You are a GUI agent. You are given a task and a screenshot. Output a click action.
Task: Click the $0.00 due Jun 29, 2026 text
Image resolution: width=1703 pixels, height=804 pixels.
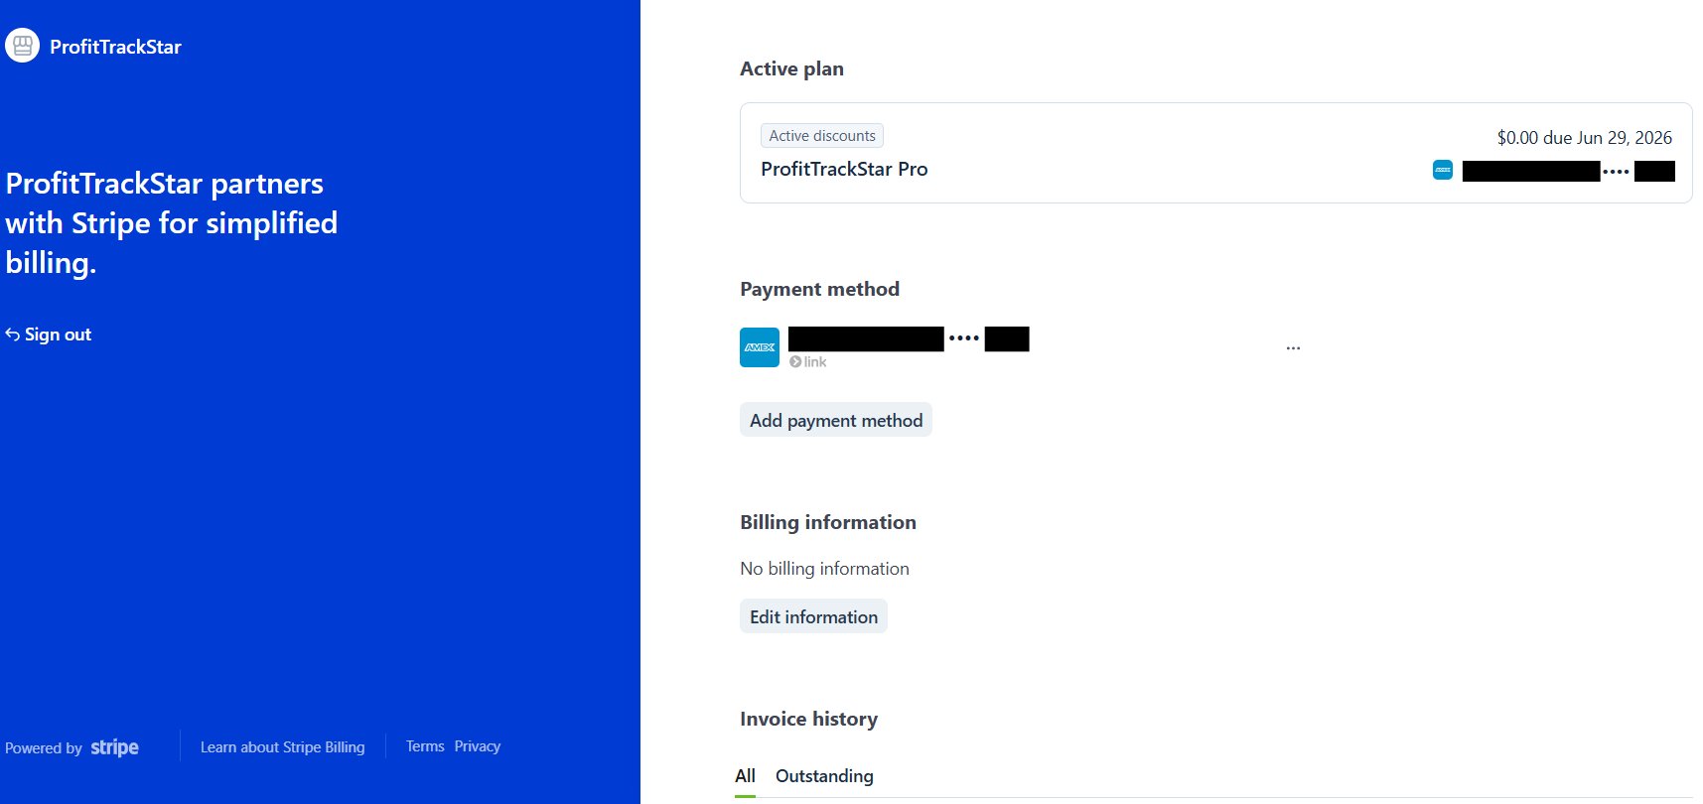click(x=1584, y=138)
